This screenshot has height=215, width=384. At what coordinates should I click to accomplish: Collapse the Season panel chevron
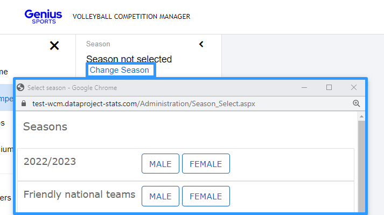click(201, 44)
